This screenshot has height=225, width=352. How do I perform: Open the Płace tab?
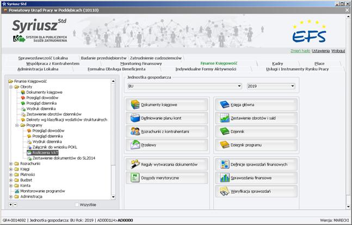pos(319,64)
